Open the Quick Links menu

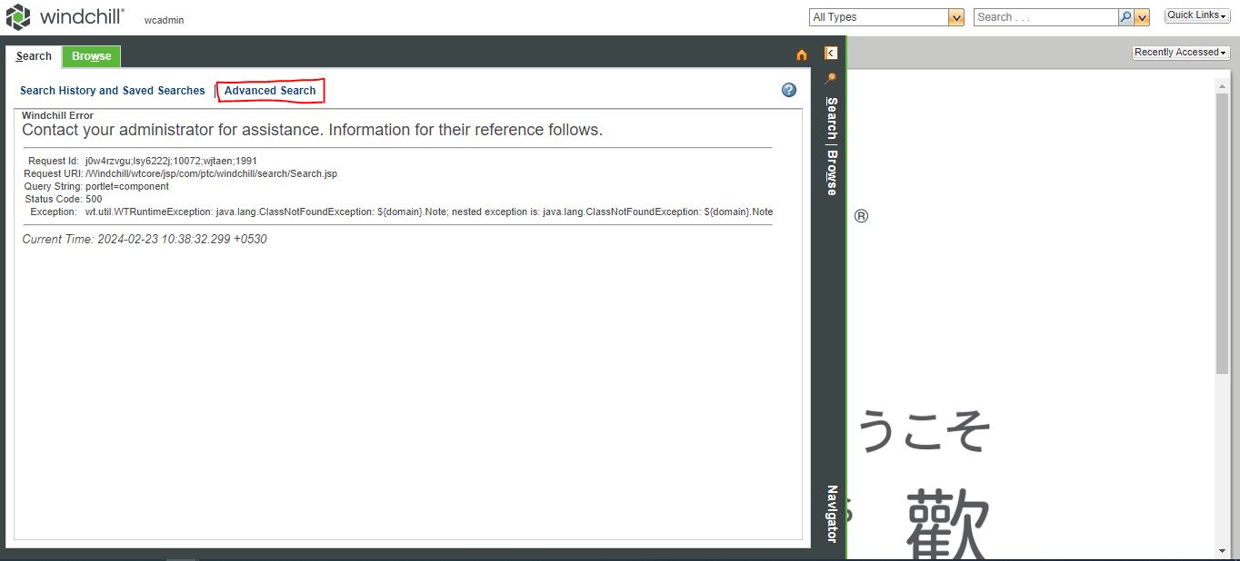click(x=1195, y=15)
